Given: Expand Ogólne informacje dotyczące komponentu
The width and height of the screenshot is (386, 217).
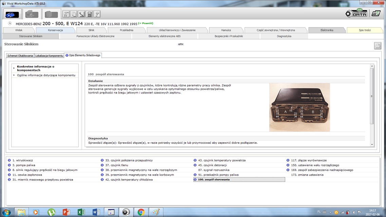Looking at the screenshot, I should click(46, 75).
